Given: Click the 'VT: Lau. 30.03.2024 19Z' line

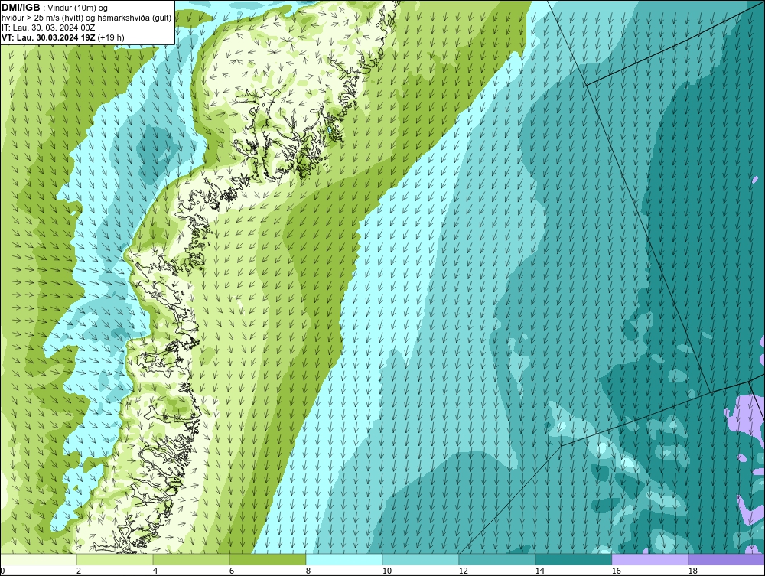Looking at the screenshot, I should pos(63,37).
